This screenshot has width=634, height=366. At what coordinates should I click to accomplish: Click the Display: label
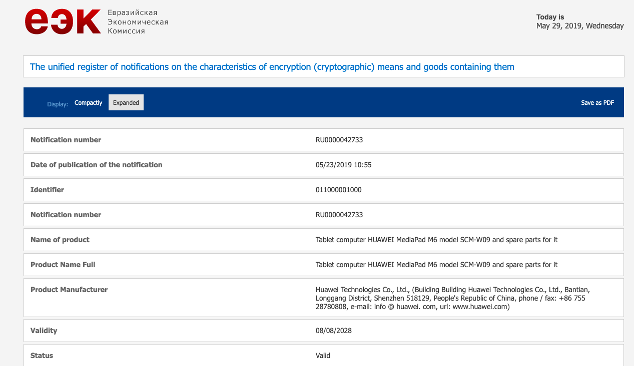58,104
